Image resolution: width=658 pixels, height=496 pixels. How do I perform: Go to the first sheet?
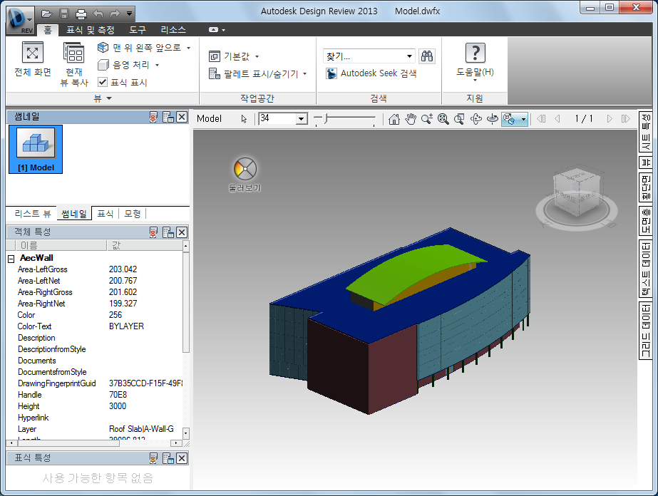point(541,119)
